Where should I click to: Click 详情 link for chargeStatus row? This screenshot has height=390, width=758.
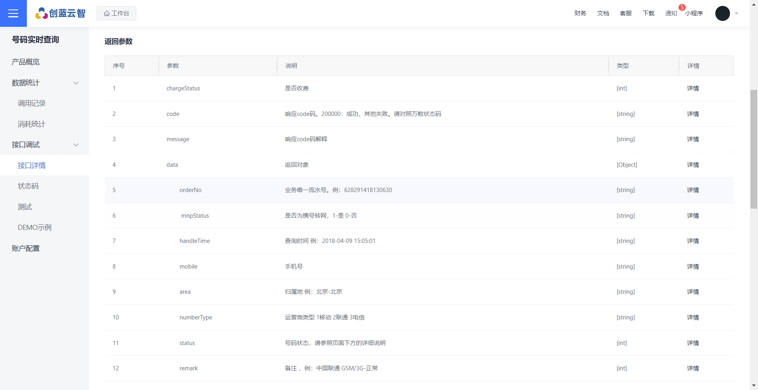point(693,88)
